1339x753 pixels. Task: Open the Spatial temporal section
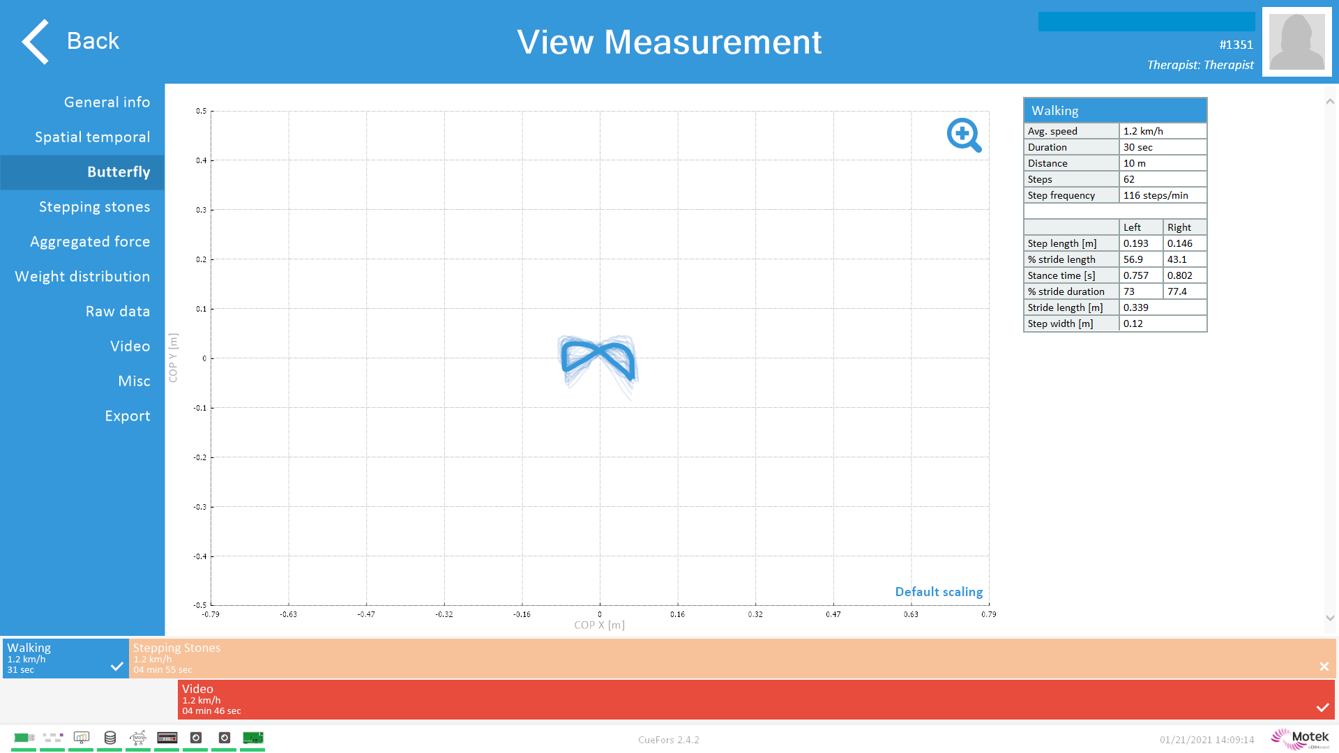click(x=92, y=137)
